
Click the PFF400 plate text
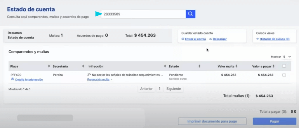[x=16, y=75]
